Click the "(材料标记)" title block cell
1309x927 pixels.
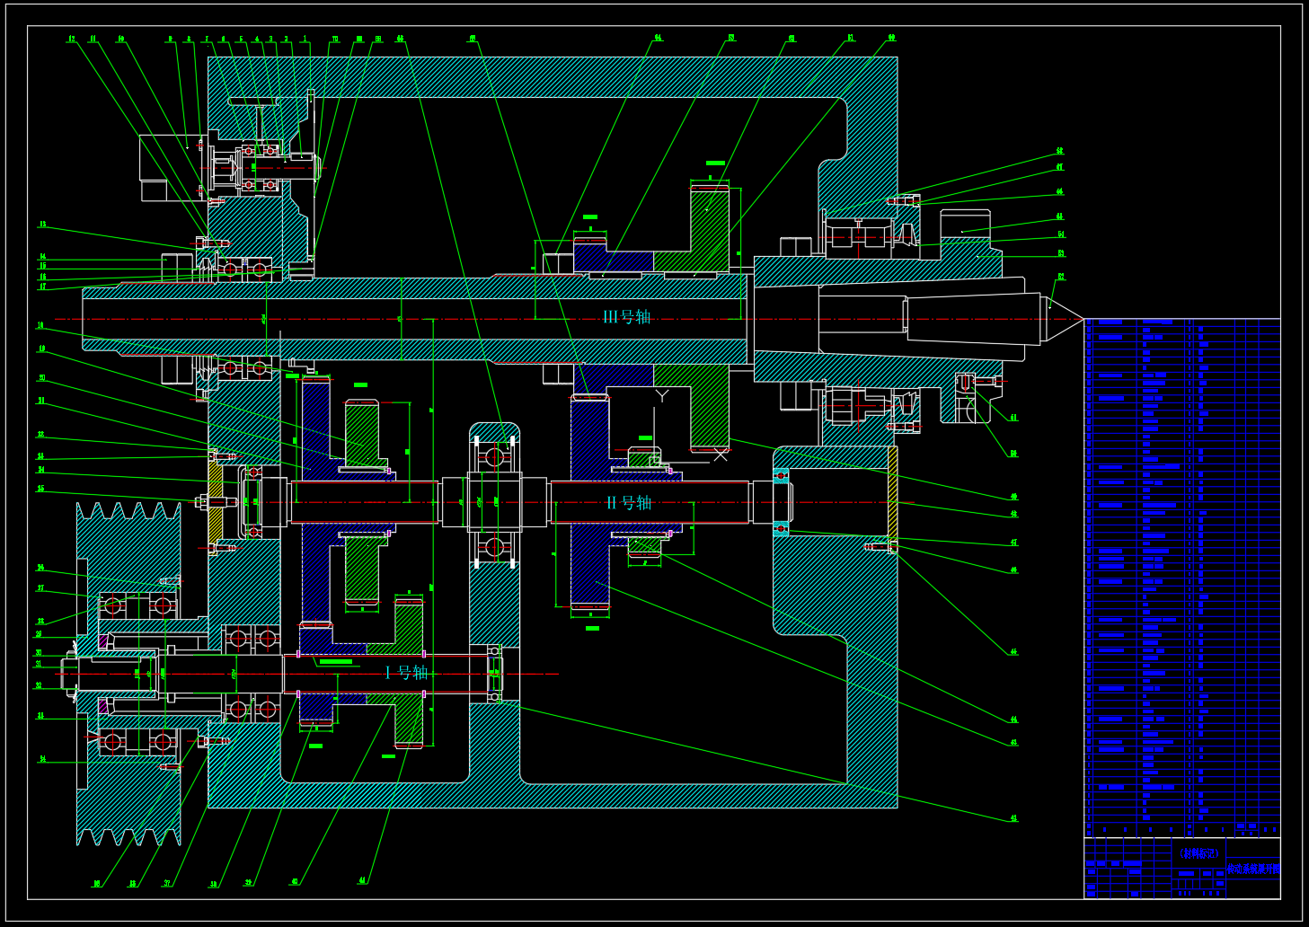[x=1198, y=853]
